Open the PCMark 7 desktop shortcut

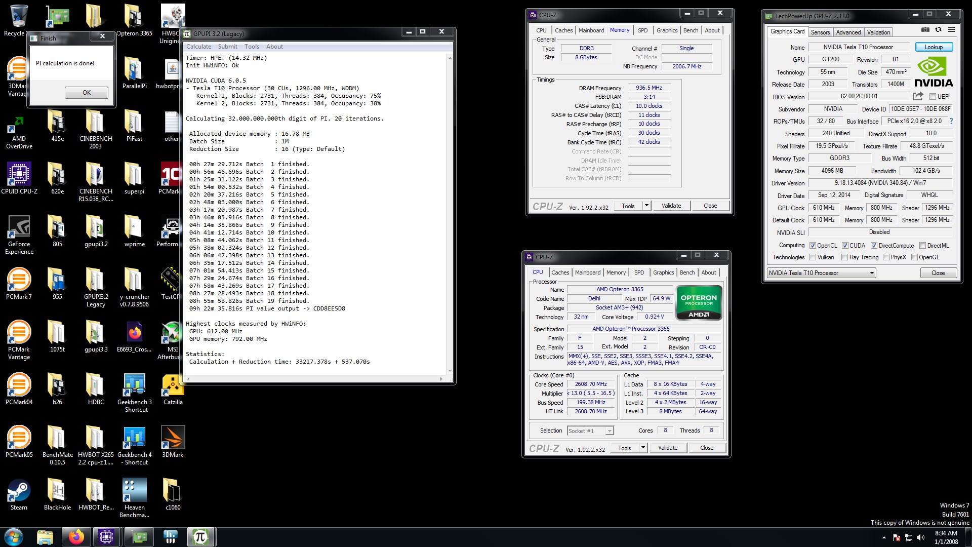[19, 284]
